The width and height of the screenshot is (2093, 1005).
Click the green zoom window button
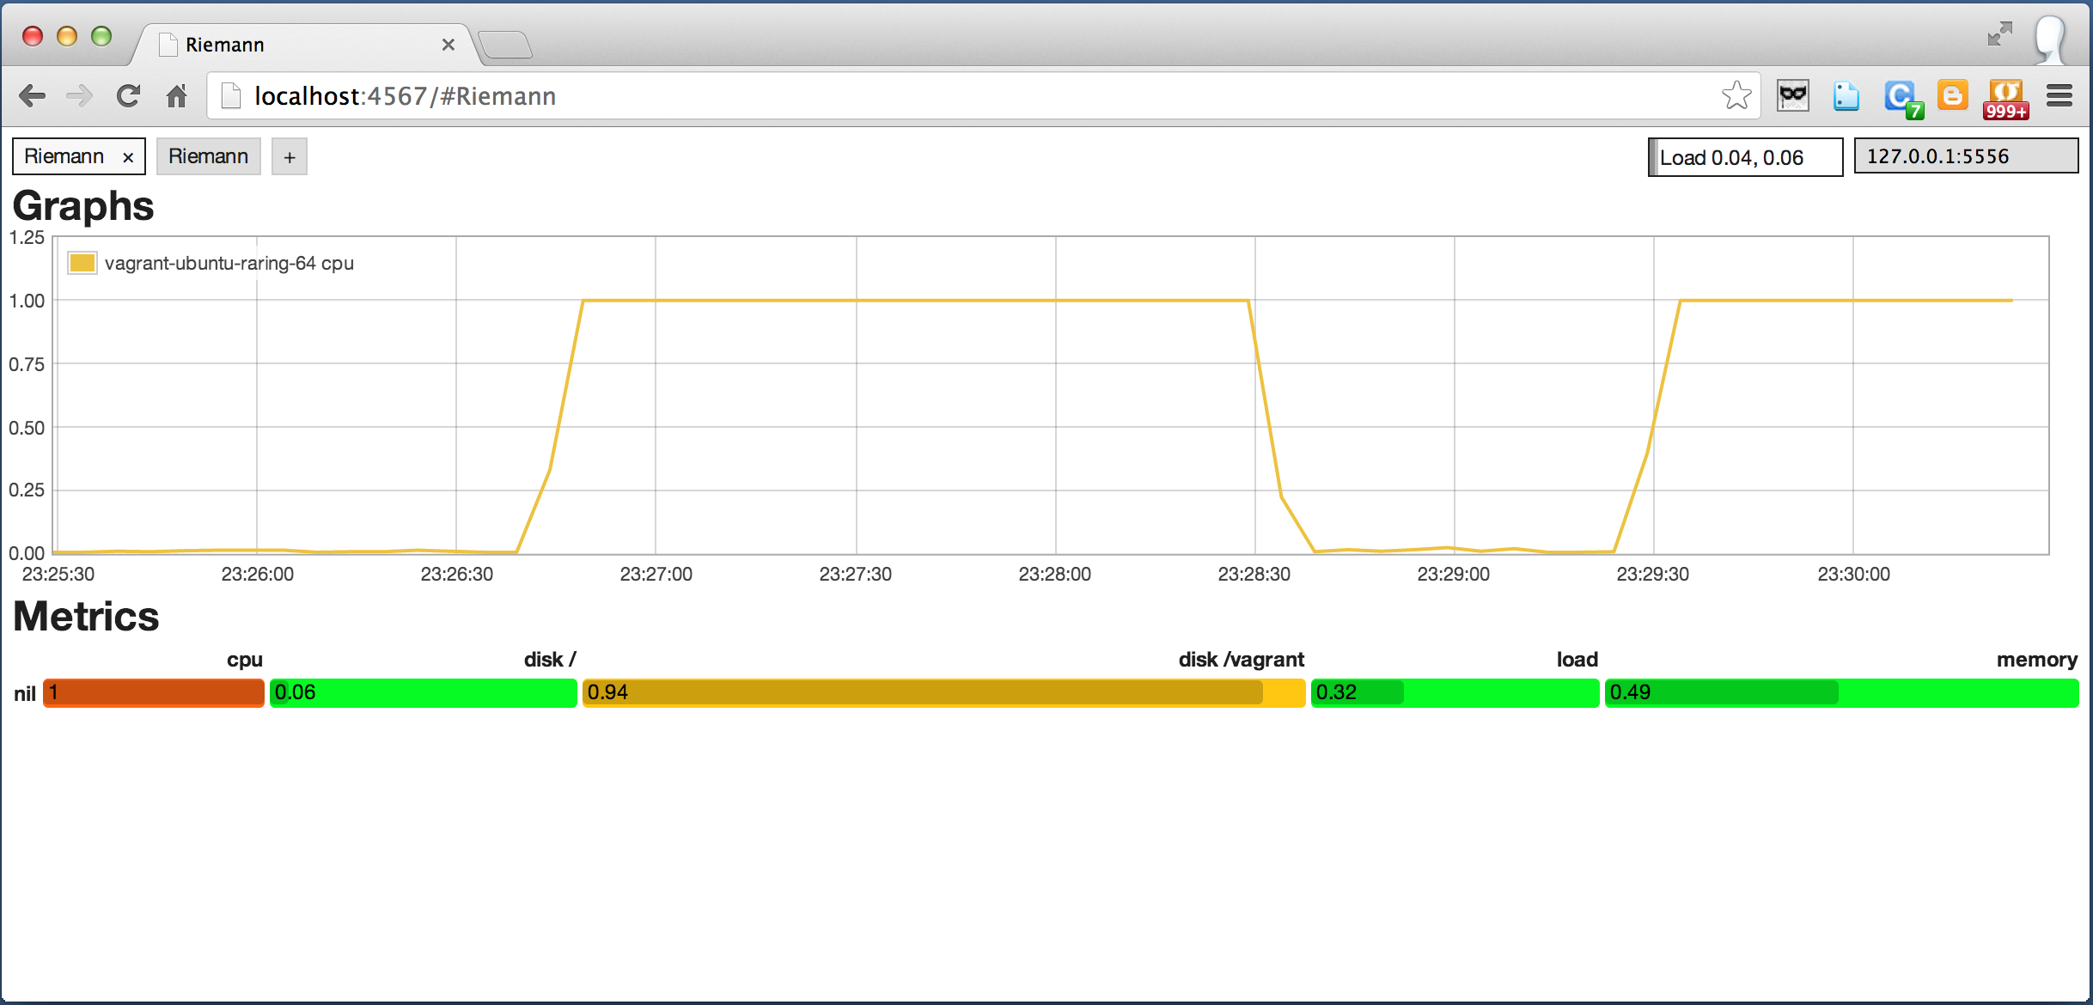101,36
